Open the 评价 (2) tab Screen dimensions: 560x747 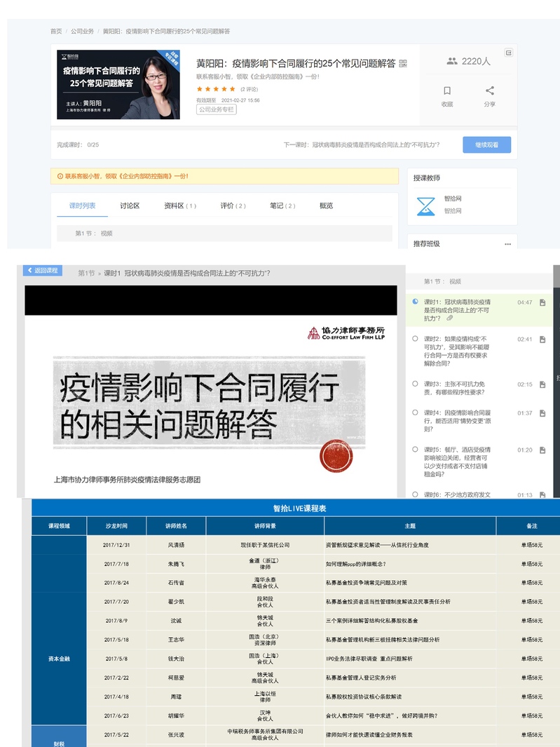(233, 206)
